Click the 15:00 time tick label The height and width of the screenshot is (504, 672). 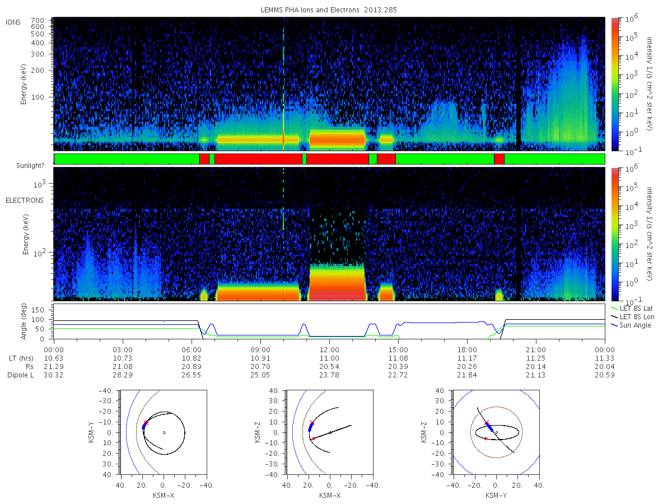pyautogui.click(x=398, y=349)
